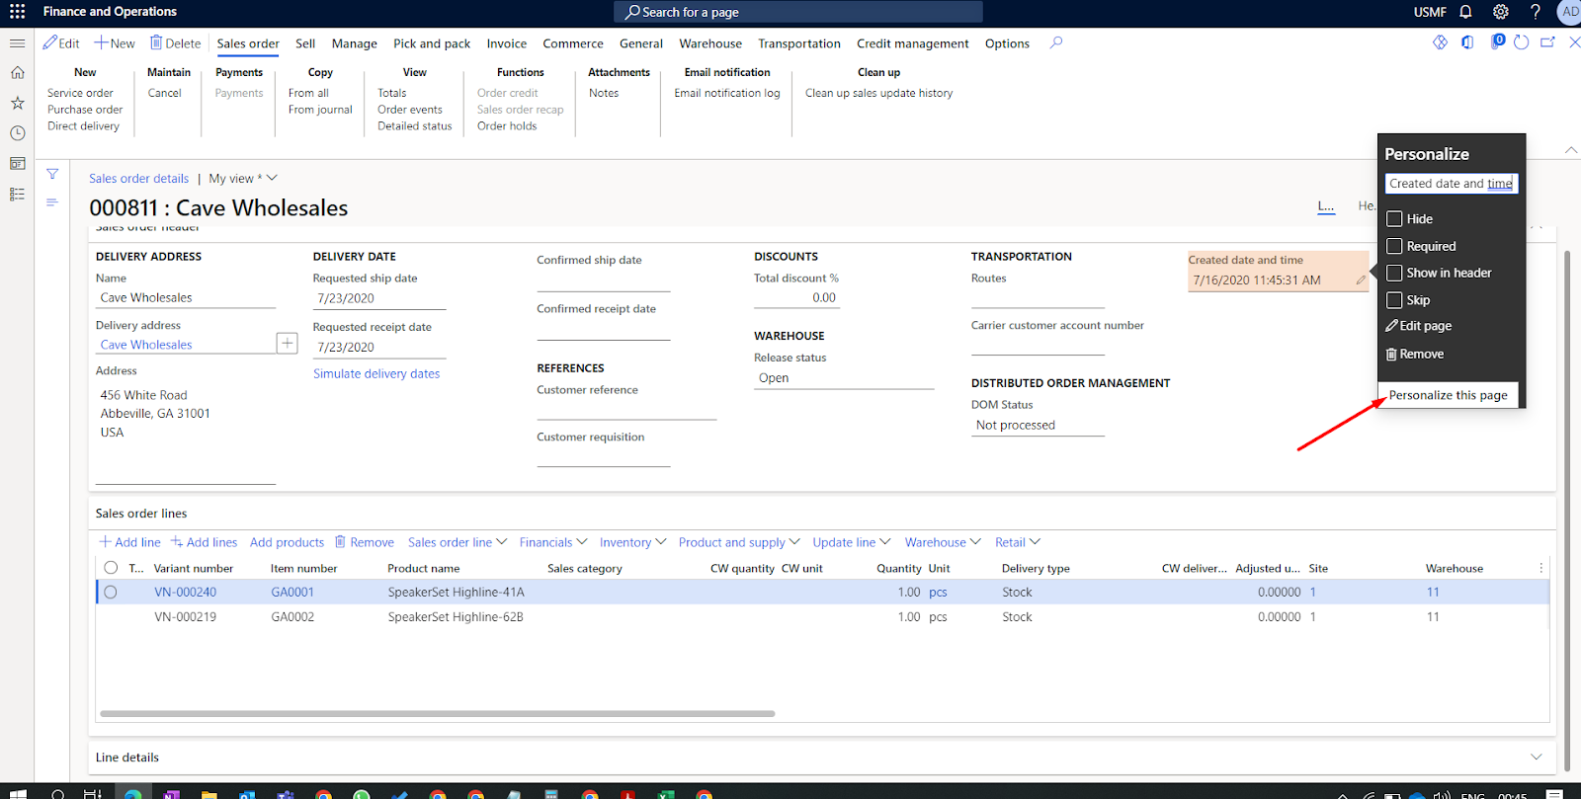Tick the Show in header checkbox
The width and height of the screenshot is (1581, 799).
(x=1394, y=273)
